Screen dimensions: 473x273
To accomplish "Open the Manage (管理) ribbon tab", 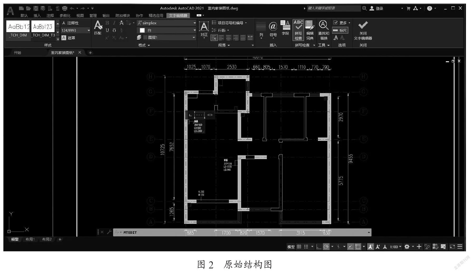I will pos(93,16).
